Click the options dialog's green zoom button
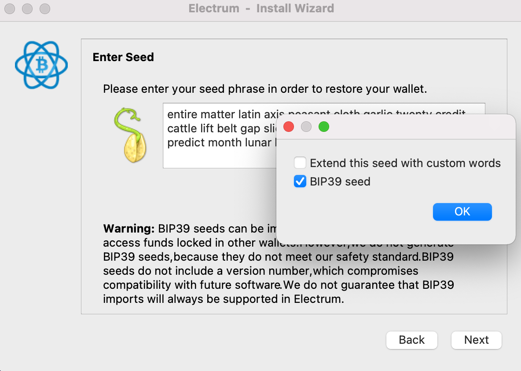Viewport: 521px width, 371px height. [x=324, y=127]
